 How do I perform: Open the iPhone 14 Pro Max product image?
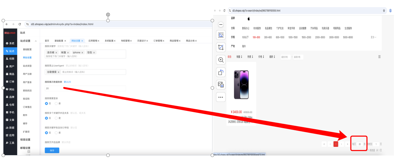pos(241,84)
